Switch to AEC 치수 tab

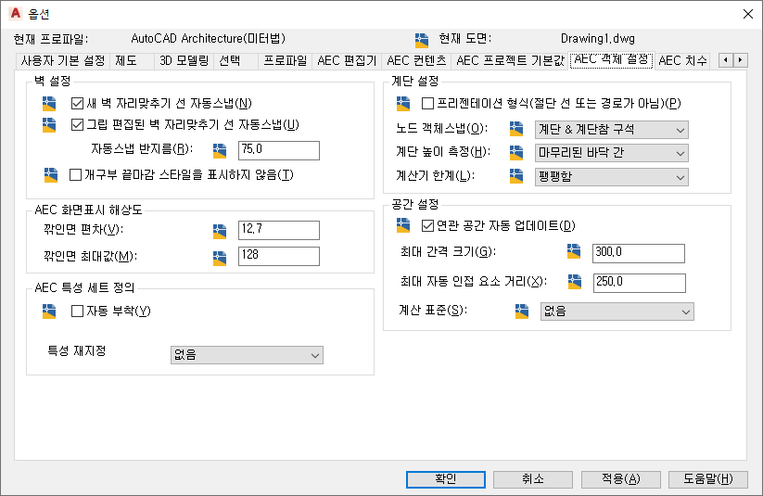click(682, 61)
